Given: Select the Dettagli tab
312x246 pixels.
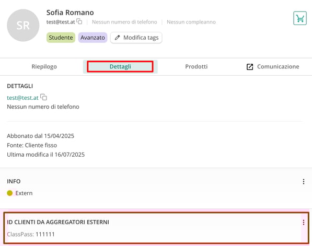Looking at the screenshot, I should [x=120, y=66].
